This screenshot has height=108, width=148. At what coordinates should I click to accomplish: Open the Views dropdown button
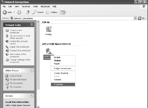click(x=63, y=12)
